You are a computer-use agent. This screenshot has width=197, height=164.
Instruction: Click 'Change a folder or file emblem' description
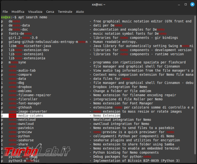[122, 91]
